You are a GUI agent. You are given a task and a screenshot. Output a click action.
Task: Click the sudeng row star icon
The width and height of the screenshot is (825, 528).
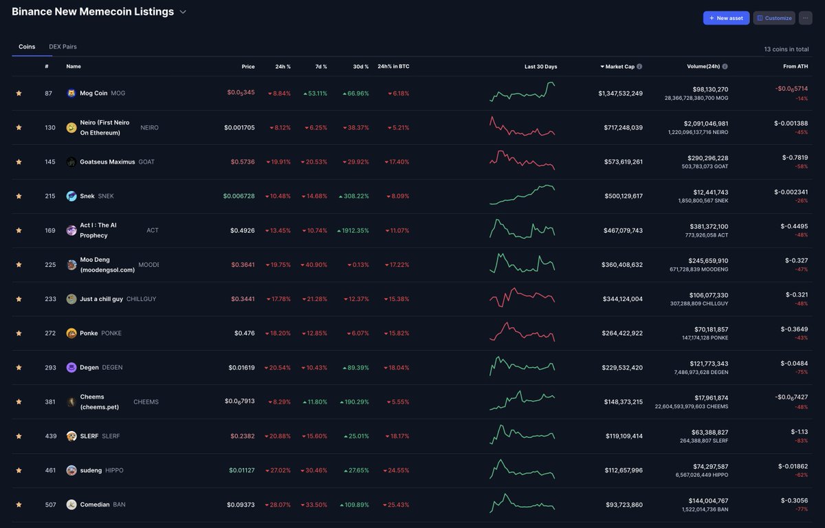[19, 470]
